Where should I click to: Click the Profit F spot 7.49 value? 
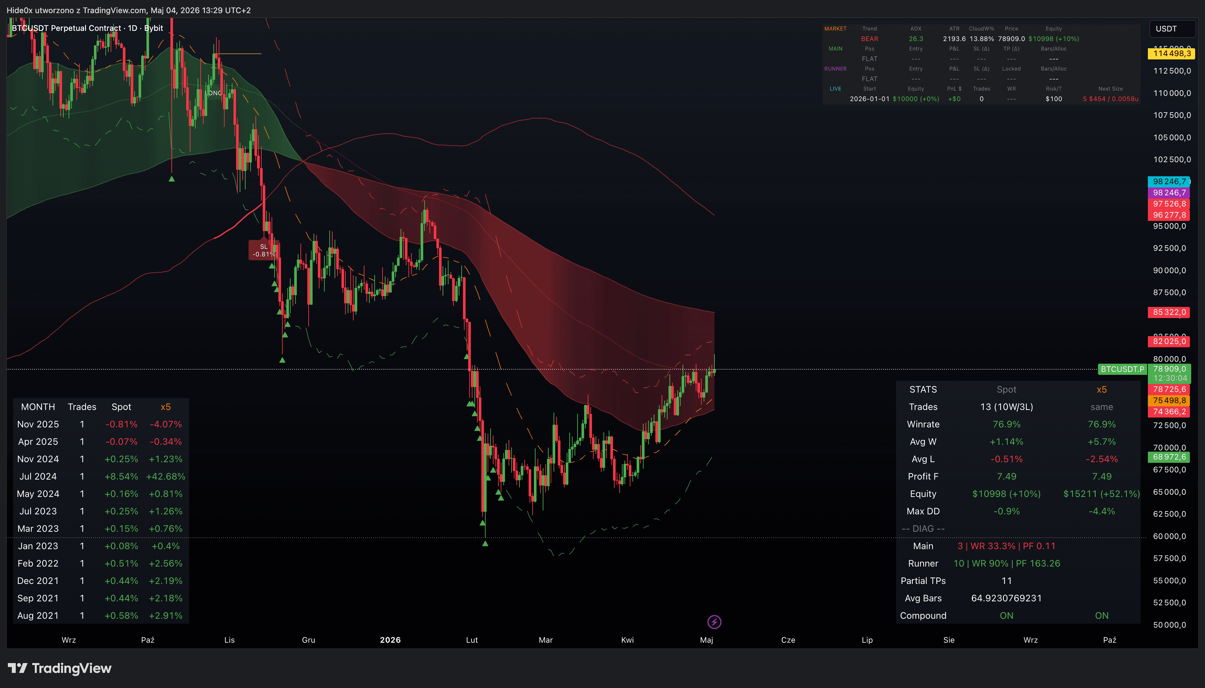point(1007,476)
